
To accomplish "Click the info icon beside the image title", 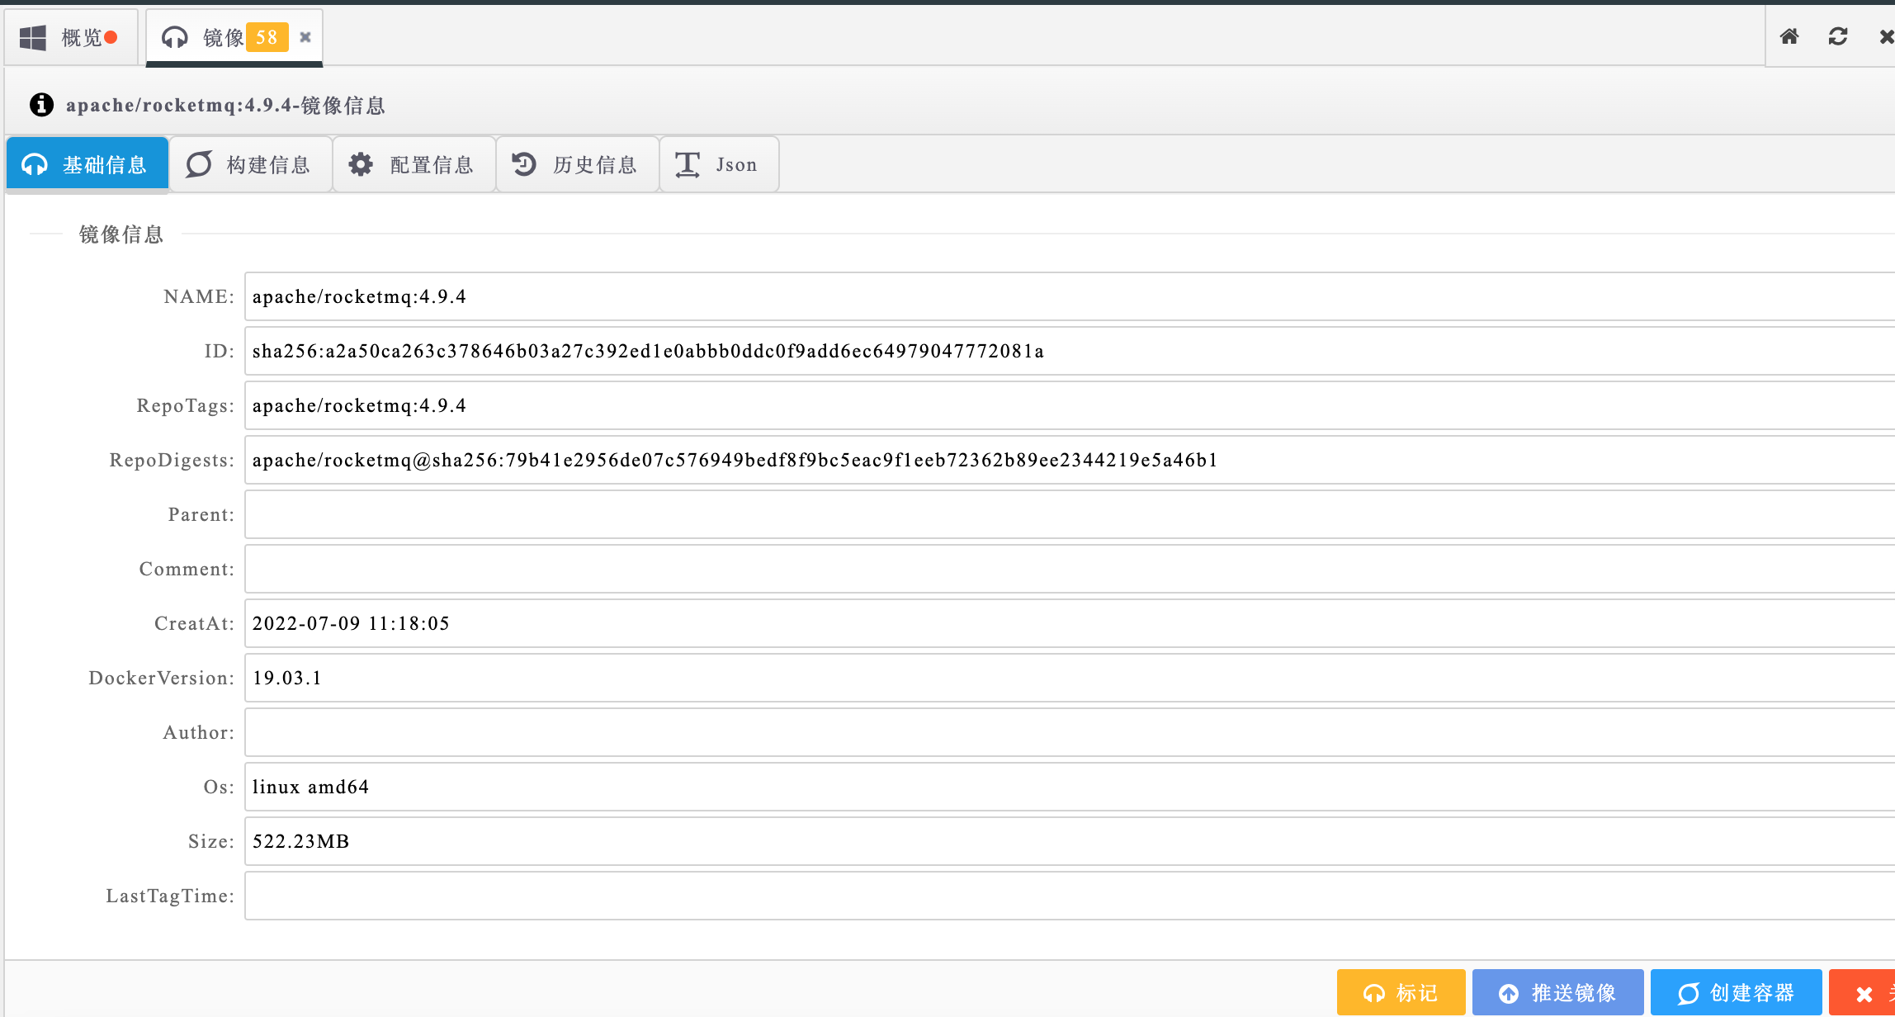I will (x=41, y=105).
